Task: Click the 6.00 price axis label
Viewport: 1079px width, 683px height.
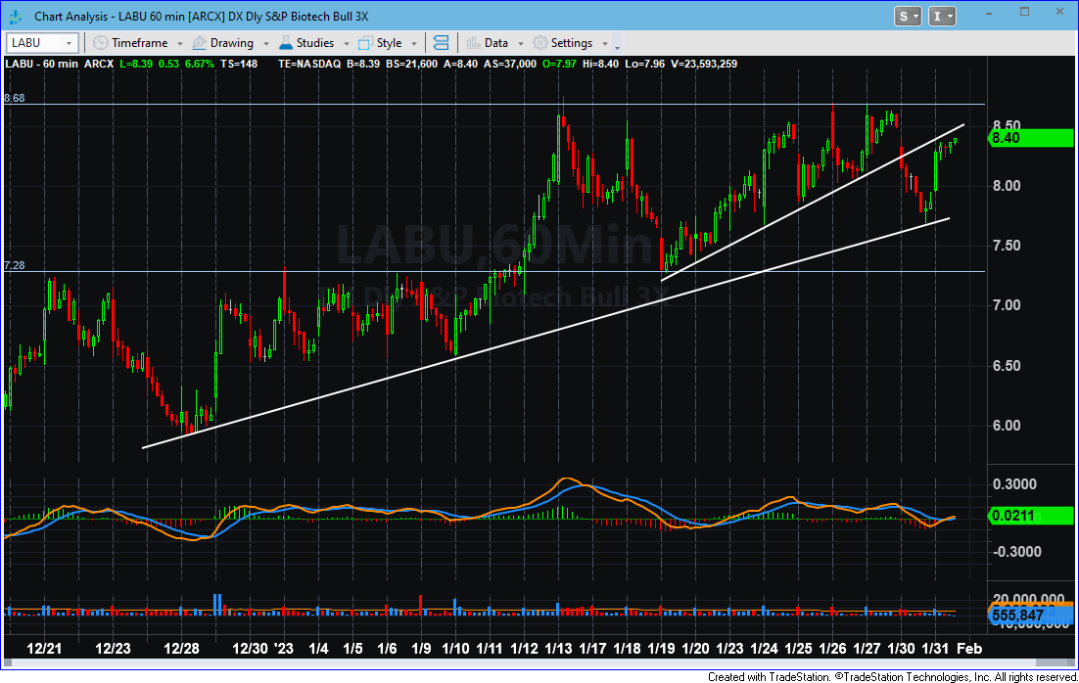Action: tap(1007, 426)
